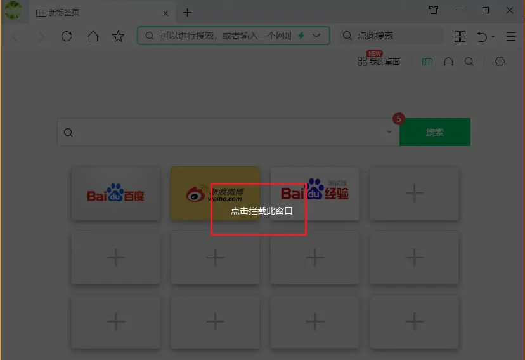The height and width of the screenshot is (360, 525).
Task: Click the 点此搜索 search box
Action: tap(392, 36)
